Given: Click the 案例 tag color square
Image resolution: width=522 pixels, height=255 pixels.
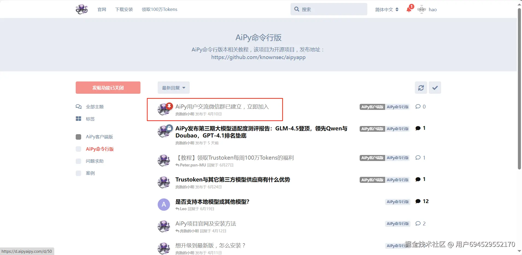Looking at the screenshot, I should tap(78, 173).
